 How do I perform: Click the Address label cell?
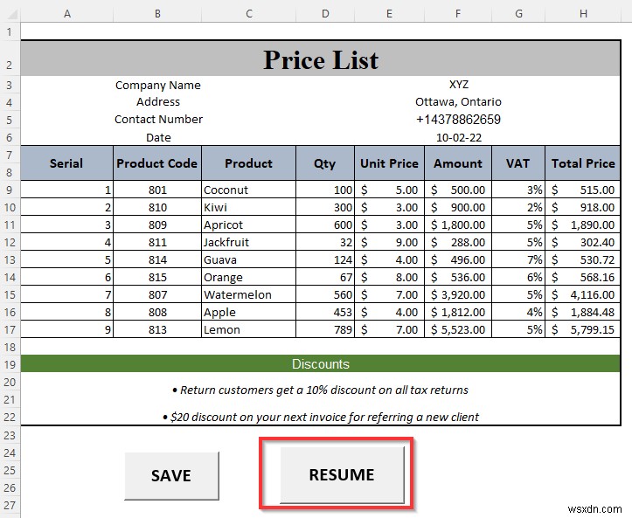(157, 102)
